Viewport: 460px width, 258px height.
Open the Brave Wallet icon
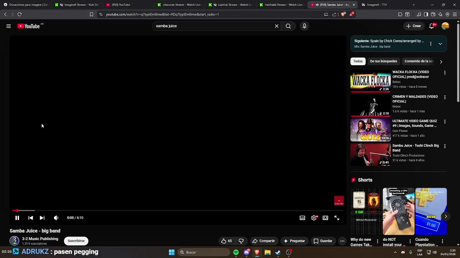(x=433, y=14)
